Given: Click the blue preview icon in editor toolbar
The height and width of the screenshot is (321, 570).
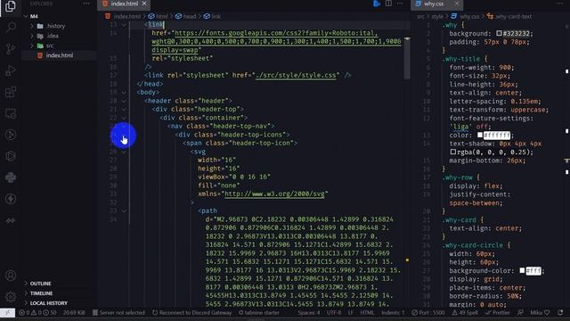Looking at the screenshot, I should pos(377,4).
